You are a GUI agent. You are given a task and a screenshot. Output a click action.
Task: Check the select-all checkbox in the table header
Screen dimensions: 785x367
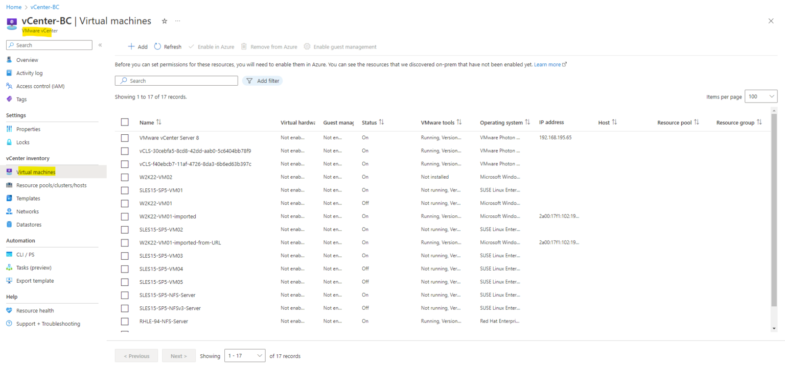tap(125, 122)
